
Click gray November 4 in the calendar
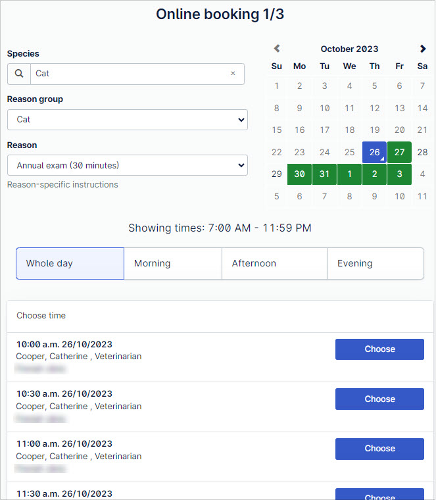(422, 174)
